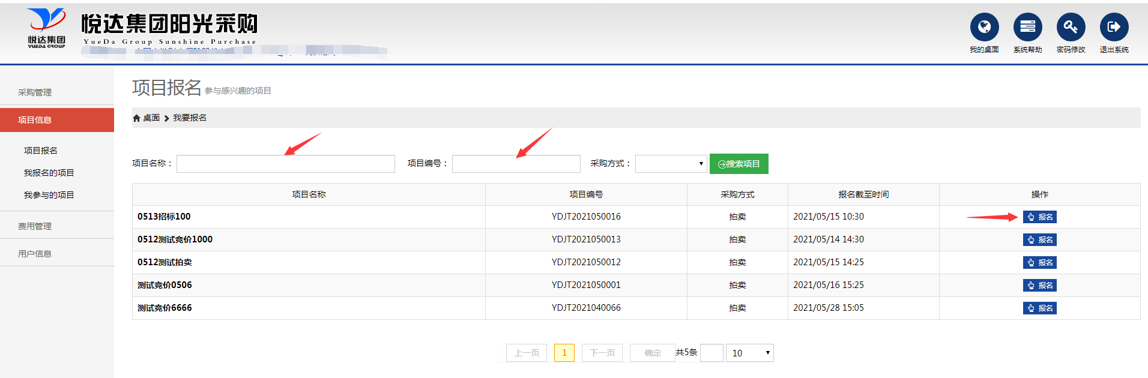The height and width of the screenshot is (378, 1148).
Task: Click the home icon beside 桌面
Action: point(136,118)
